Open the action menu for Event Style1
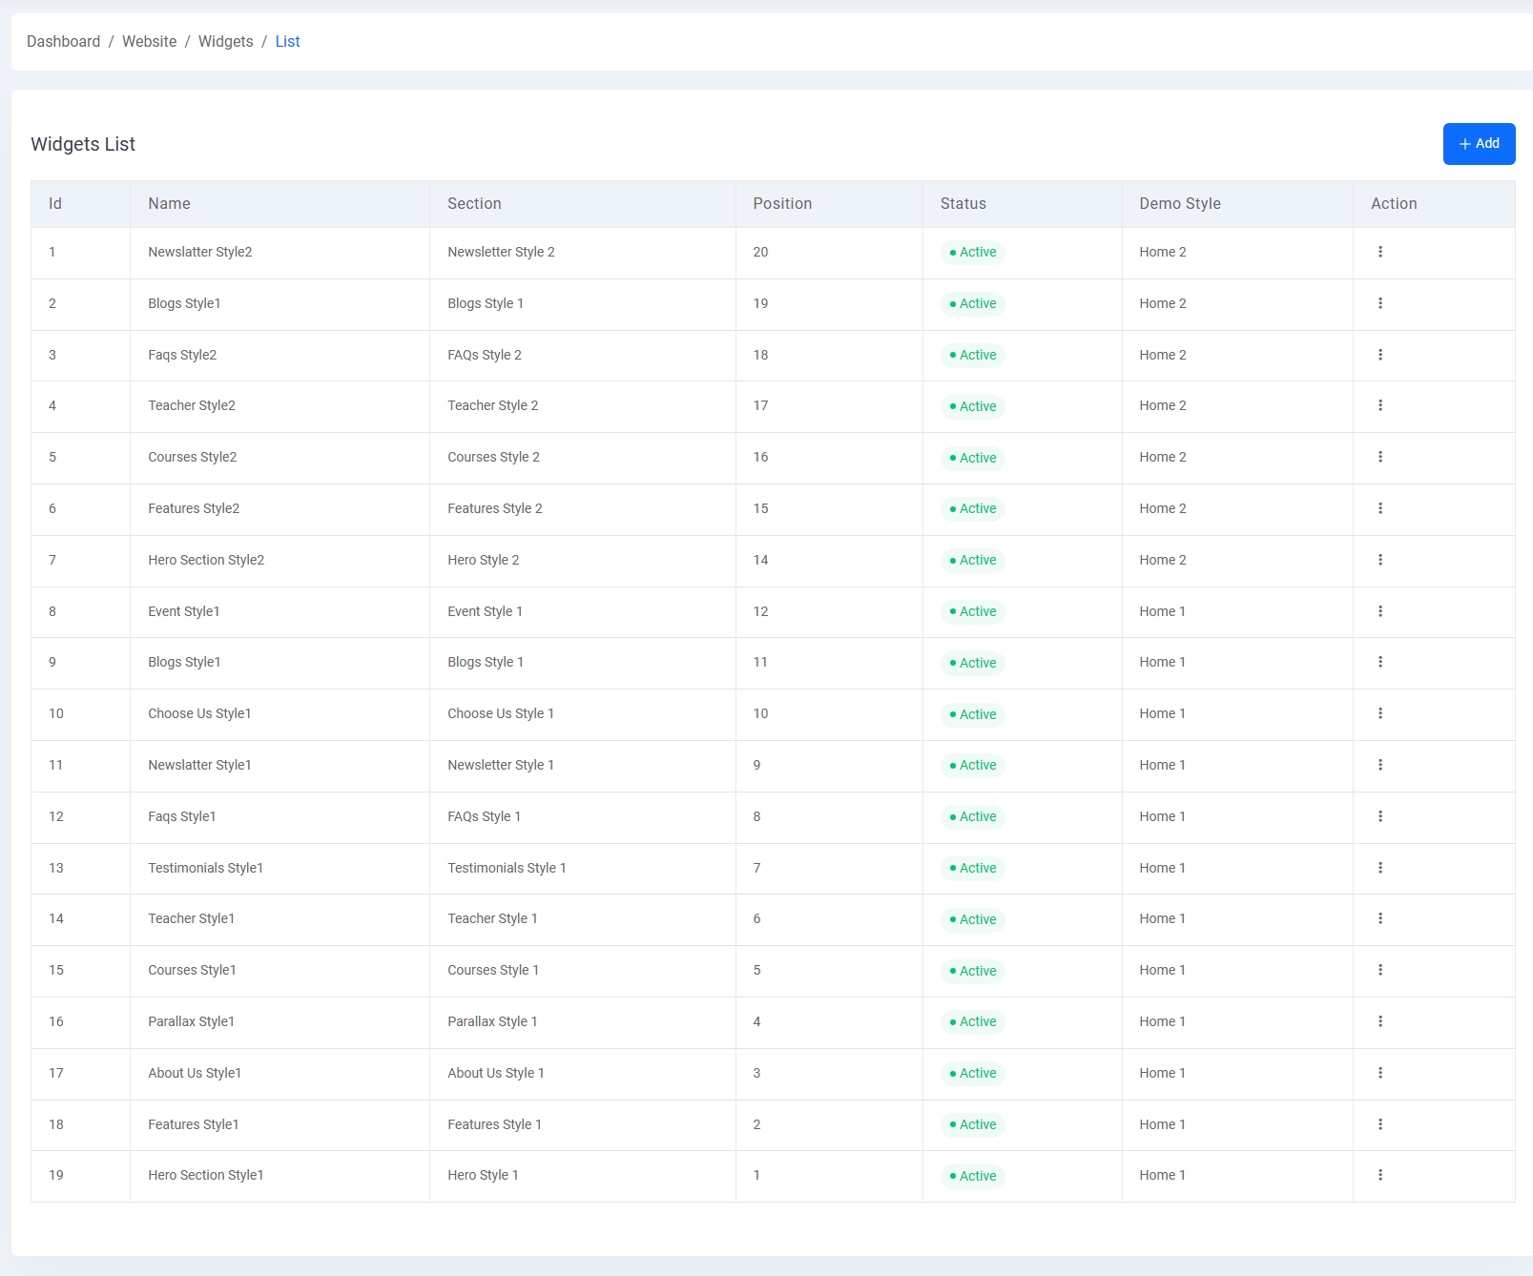Screen dimensions: 1533x1276 (x=1380, y=611)
